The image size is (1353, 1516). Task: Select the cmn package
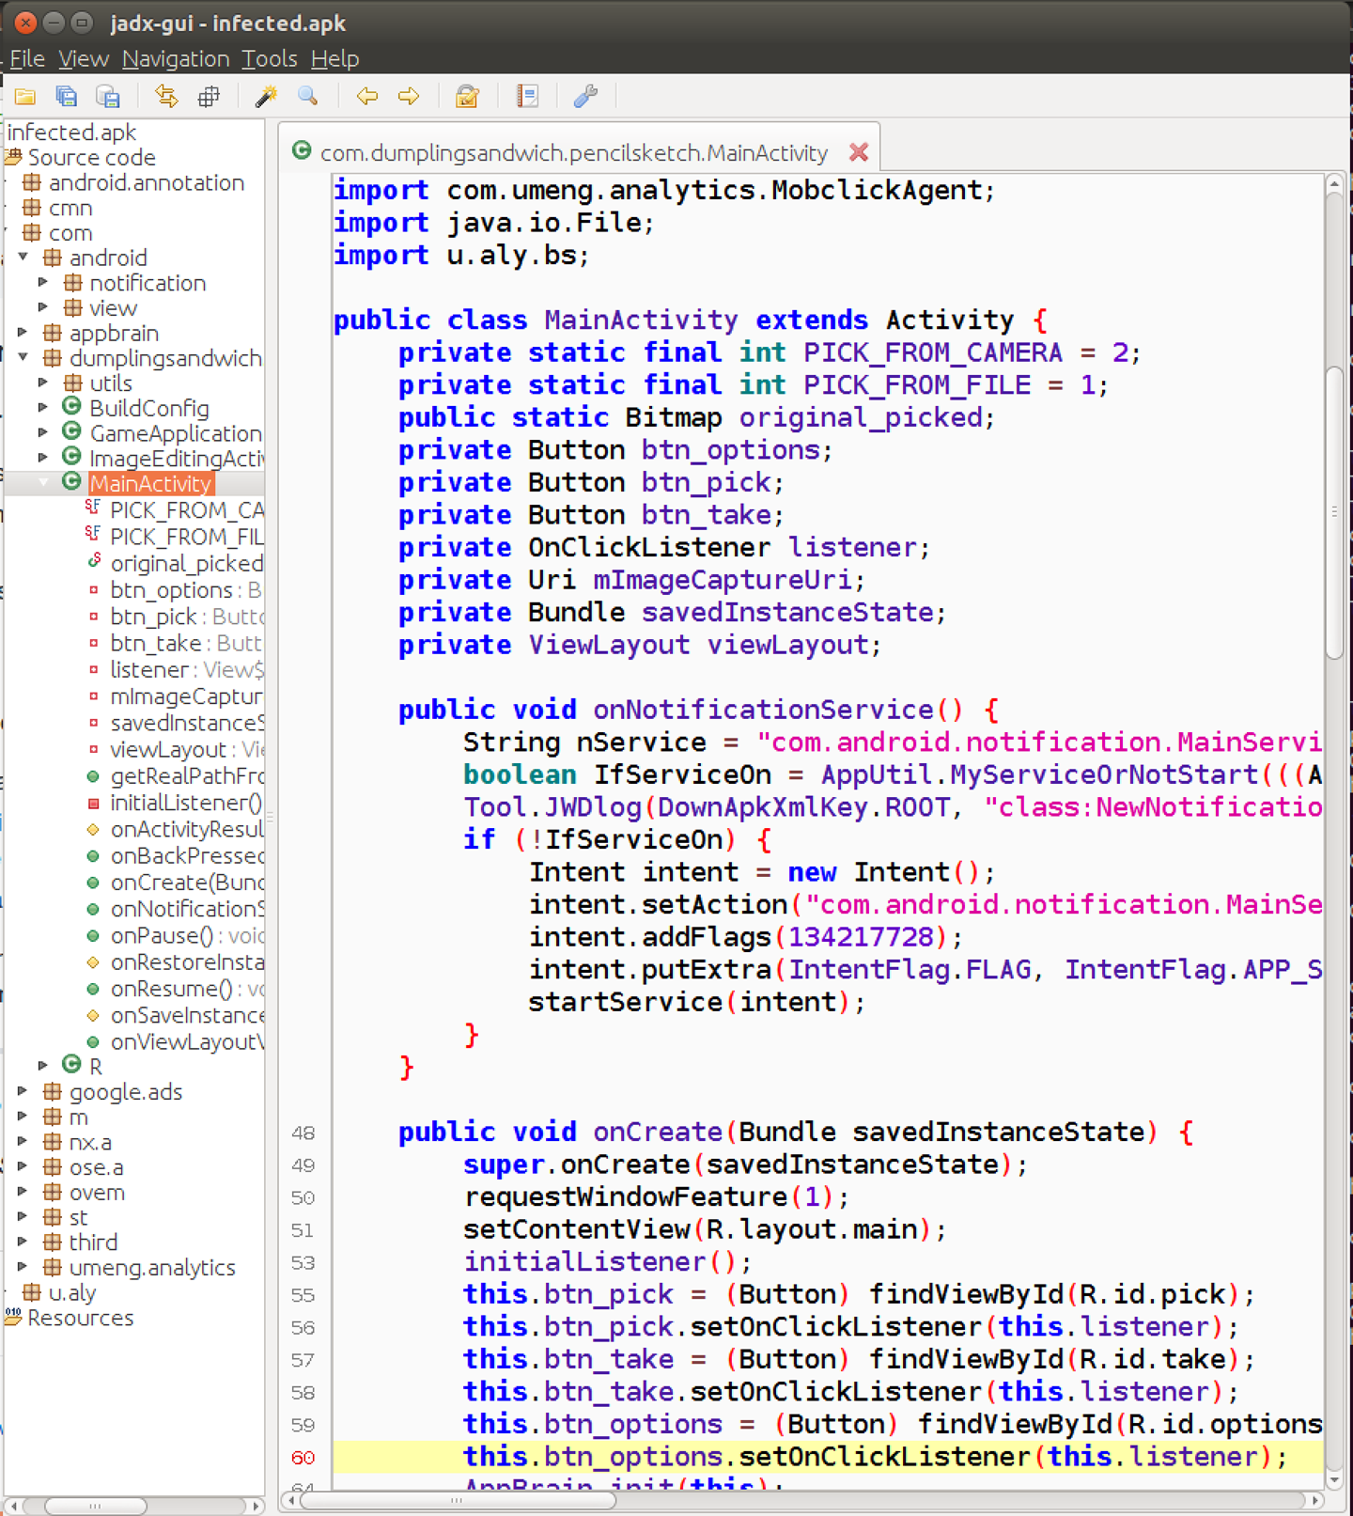[70, 208]
